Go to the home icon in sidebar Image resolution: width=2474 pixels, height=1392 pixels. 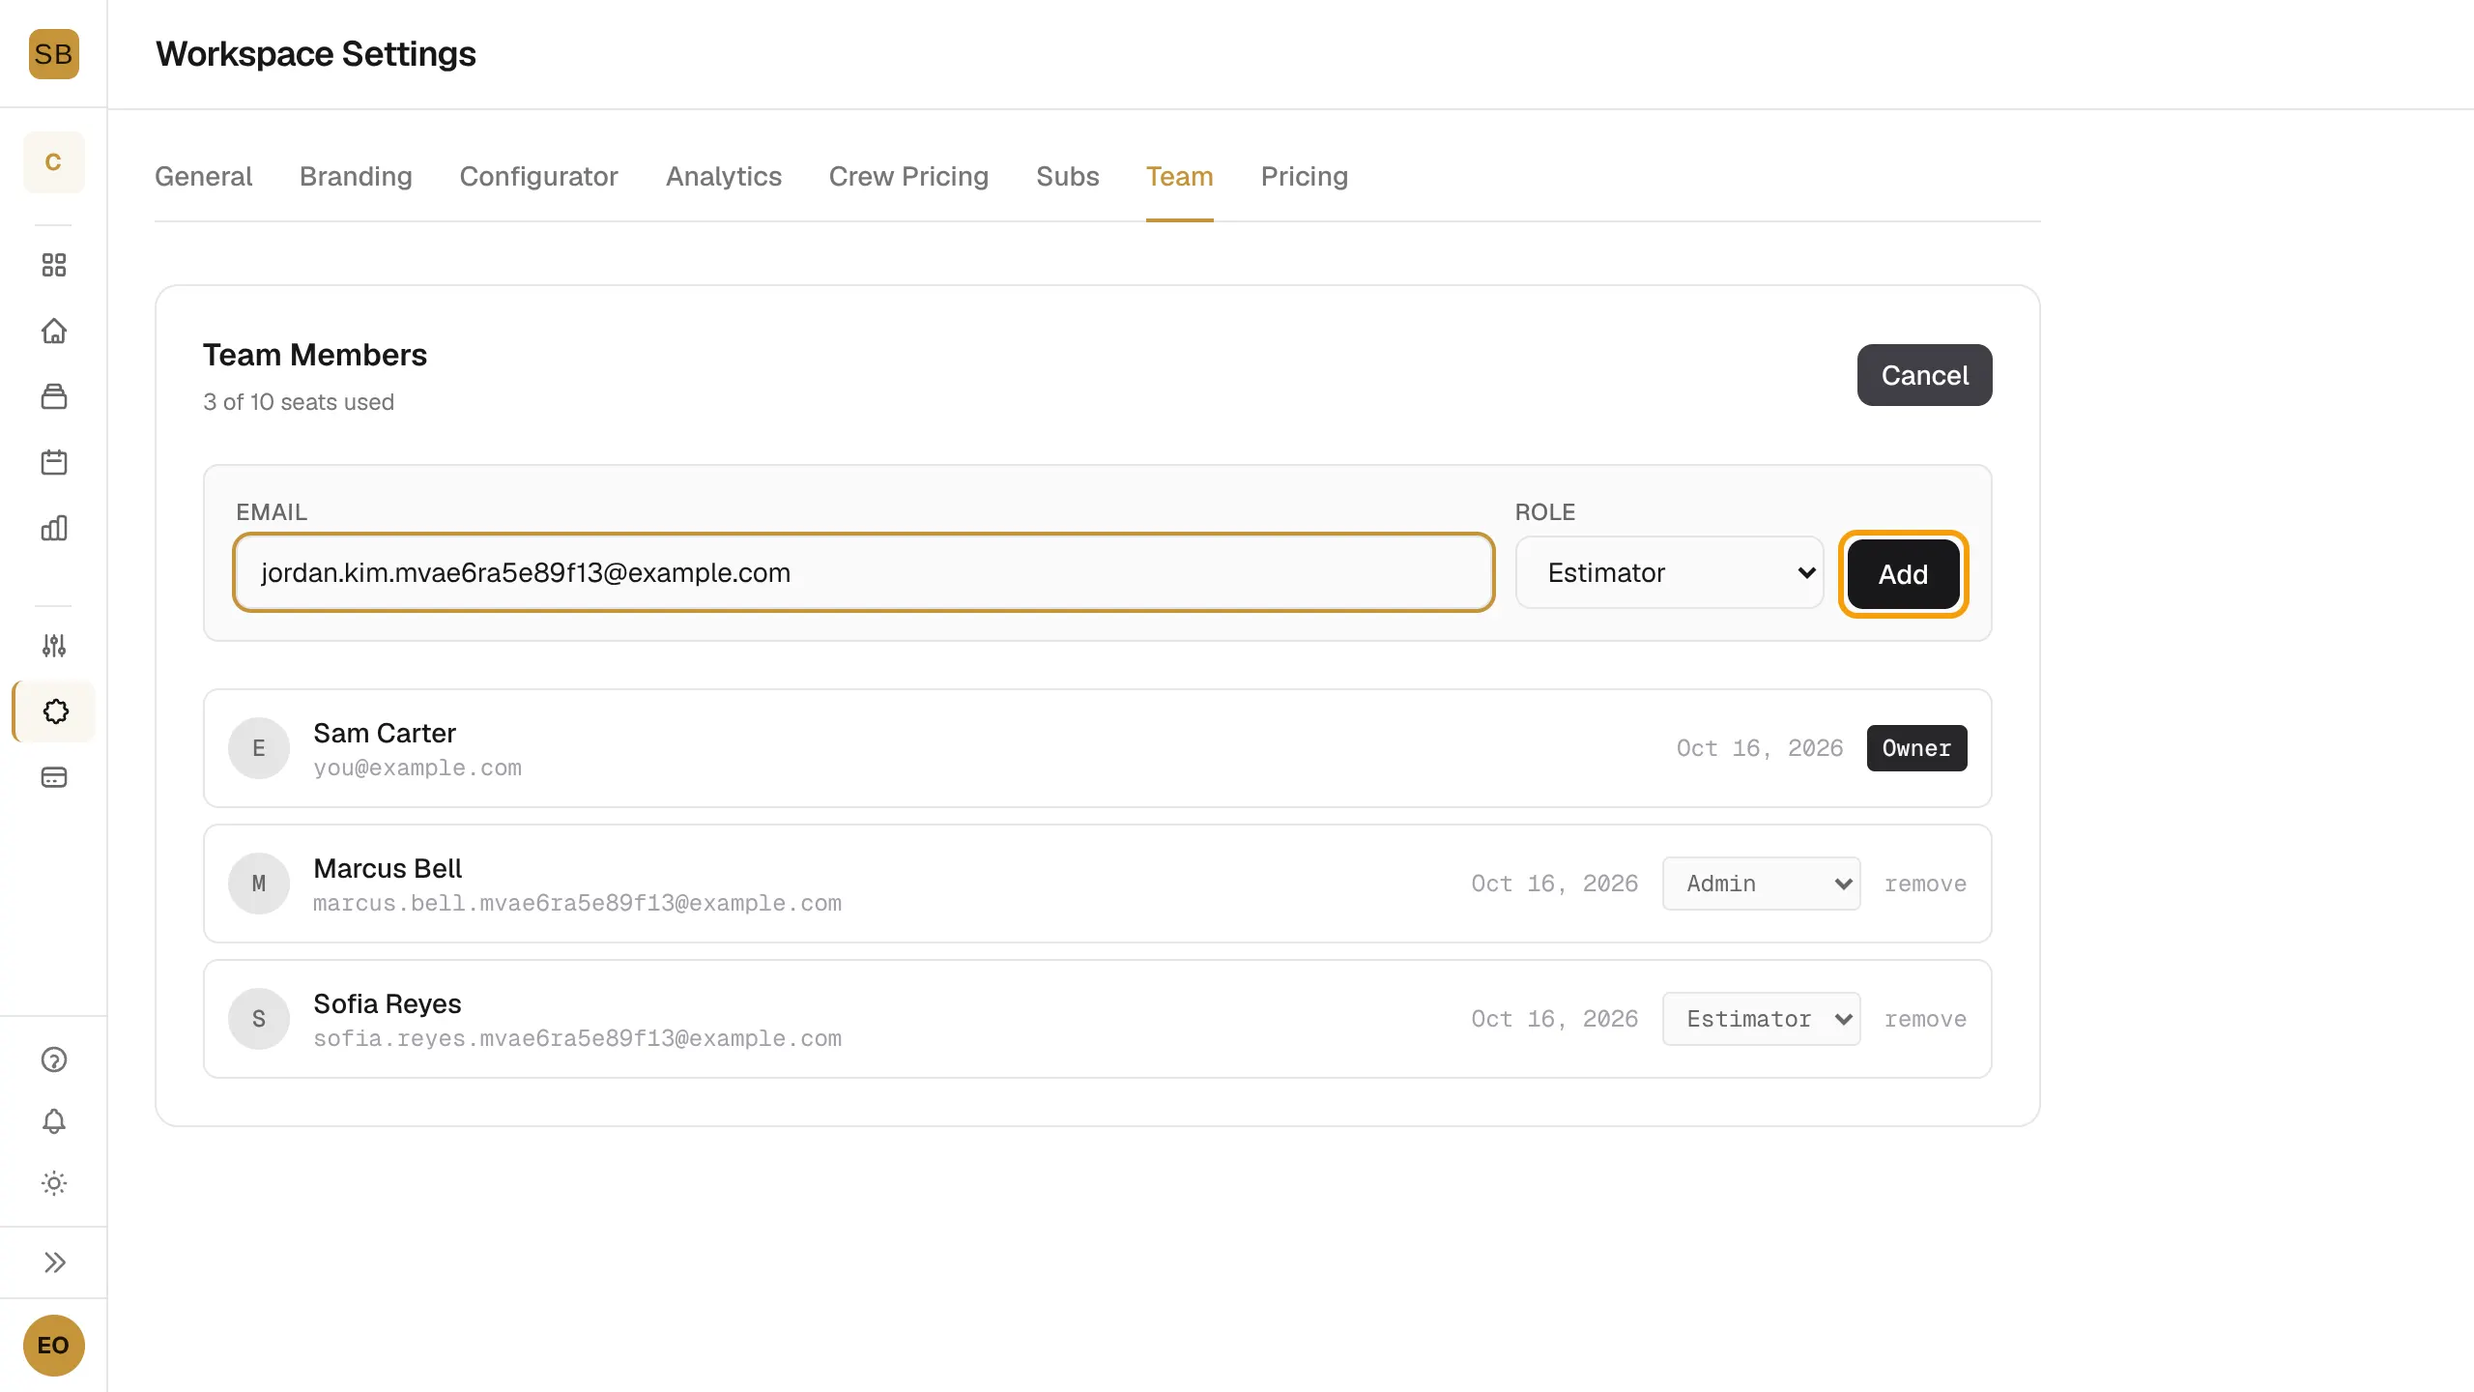click(54, 331)
